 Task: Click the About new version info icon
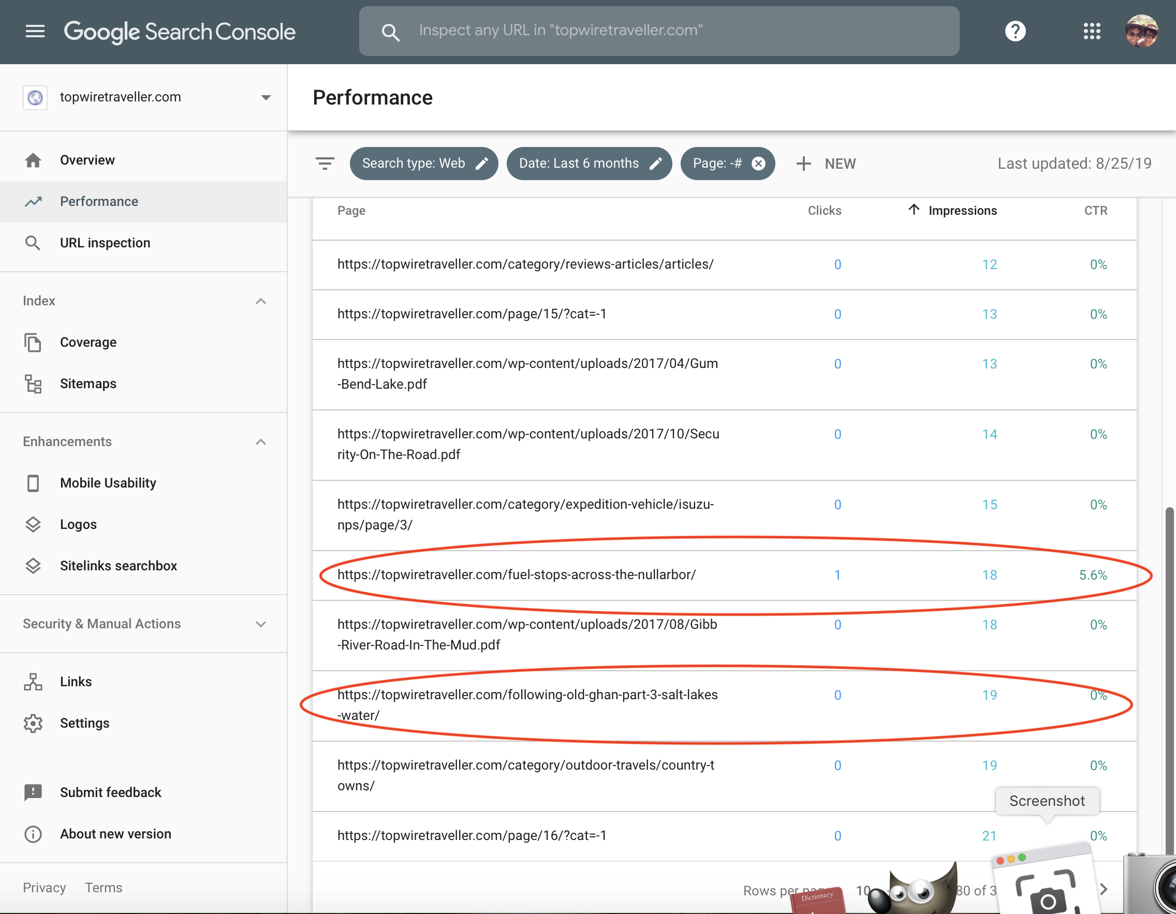coord(33,834)
